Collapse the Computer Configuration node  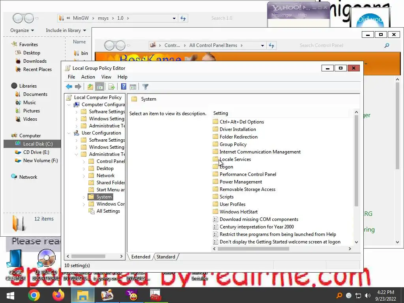pos(69,105)
